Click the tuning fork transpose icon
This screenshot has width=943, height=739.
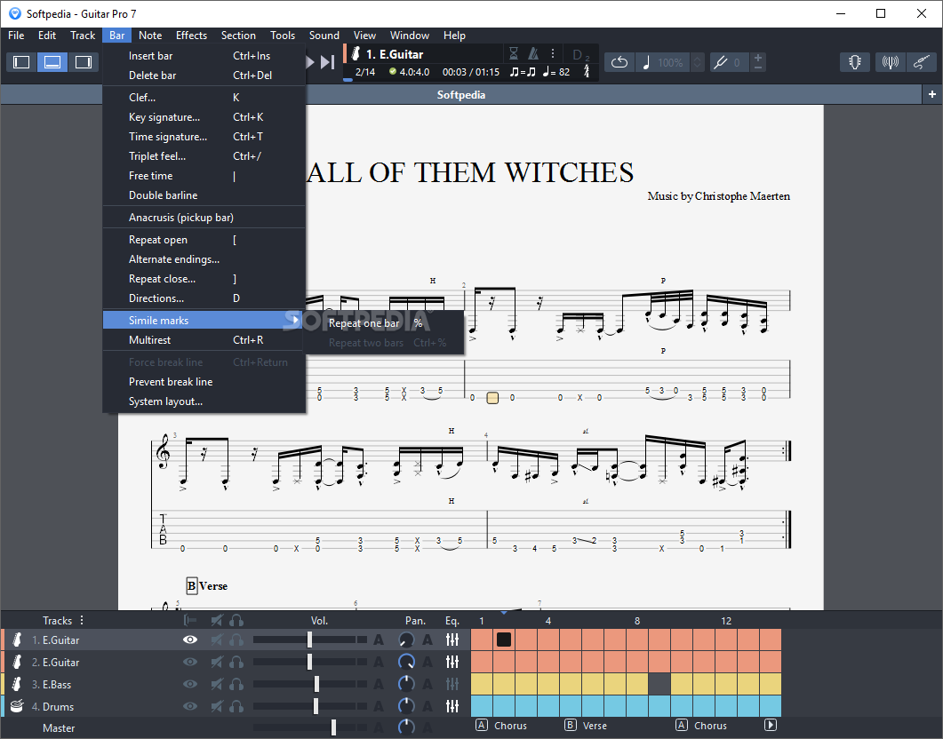click(x=720, y=62)
